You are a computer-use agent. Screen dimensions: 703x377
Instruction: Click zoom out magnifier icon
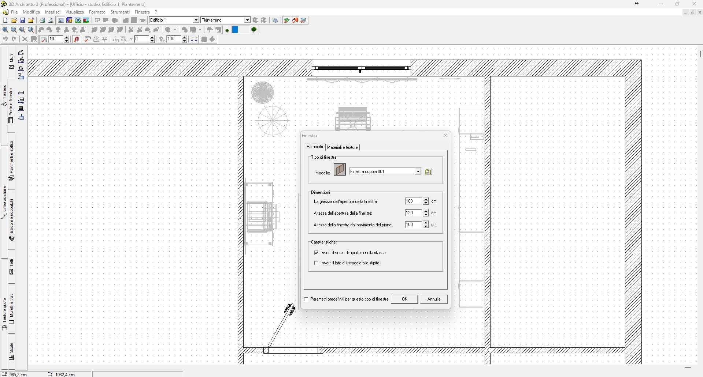click(14, 30)
